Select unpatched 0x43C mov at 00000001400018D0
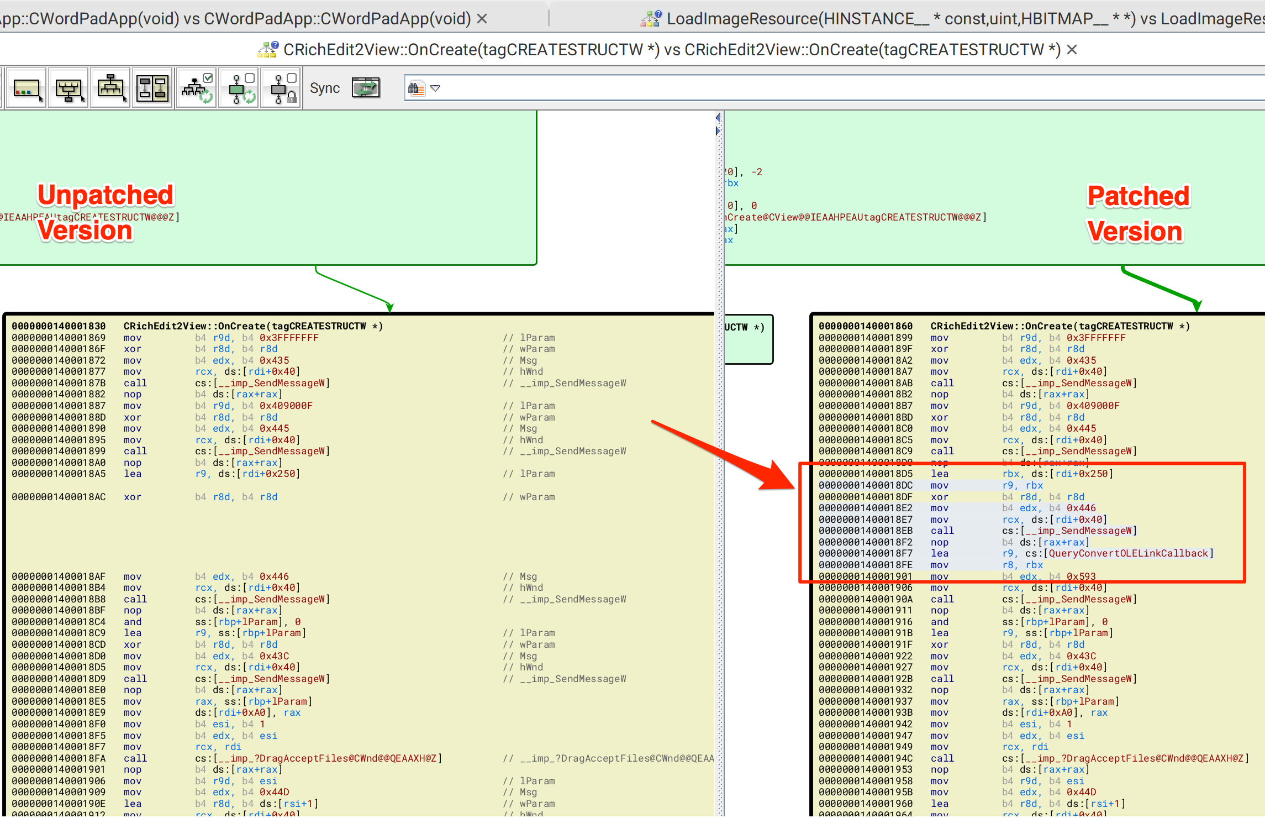Image resolution: width=1265 pixels, height=839 pixels. (150, 656)
